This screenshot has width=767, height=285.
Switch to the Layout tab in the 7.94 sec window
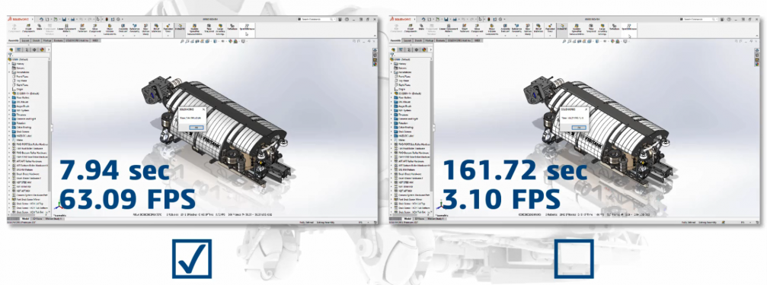(x=25, y=40)
